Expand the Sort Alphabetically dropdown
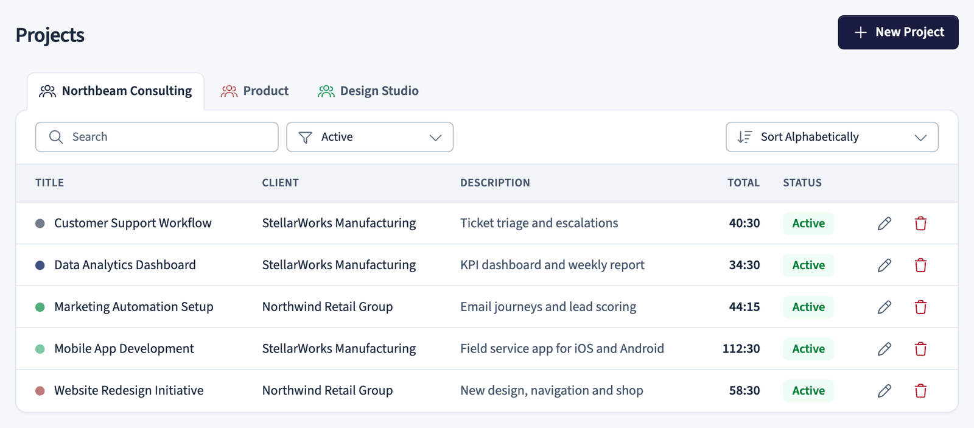Viewport: 974px width, 428px height. [x=832, y=137]
